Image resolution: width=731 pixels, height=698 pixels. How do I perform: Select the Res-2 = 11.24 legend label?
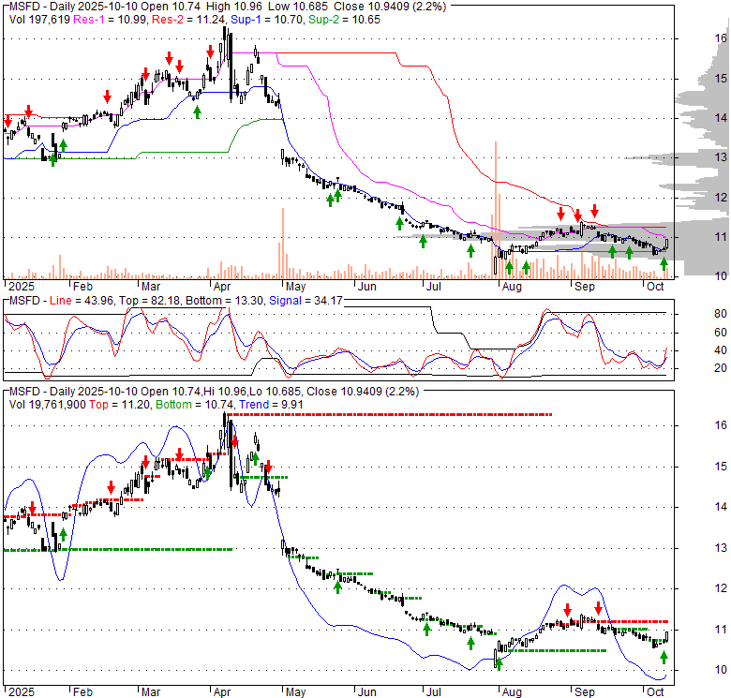click(169, 18)
